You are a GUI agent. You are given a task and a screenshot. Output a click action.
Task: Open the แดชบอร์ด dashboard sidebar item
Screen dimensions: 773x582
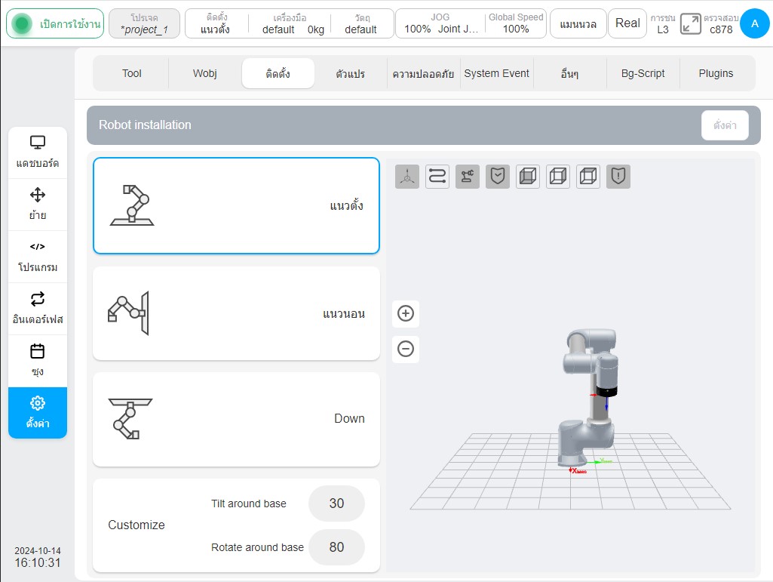click(x=38, y=152)
